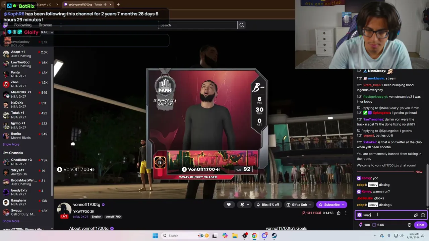This screenshot has height=241, width=429.
Task: Click the vonoff1700 stream tag
Action: tap(113, 217)
